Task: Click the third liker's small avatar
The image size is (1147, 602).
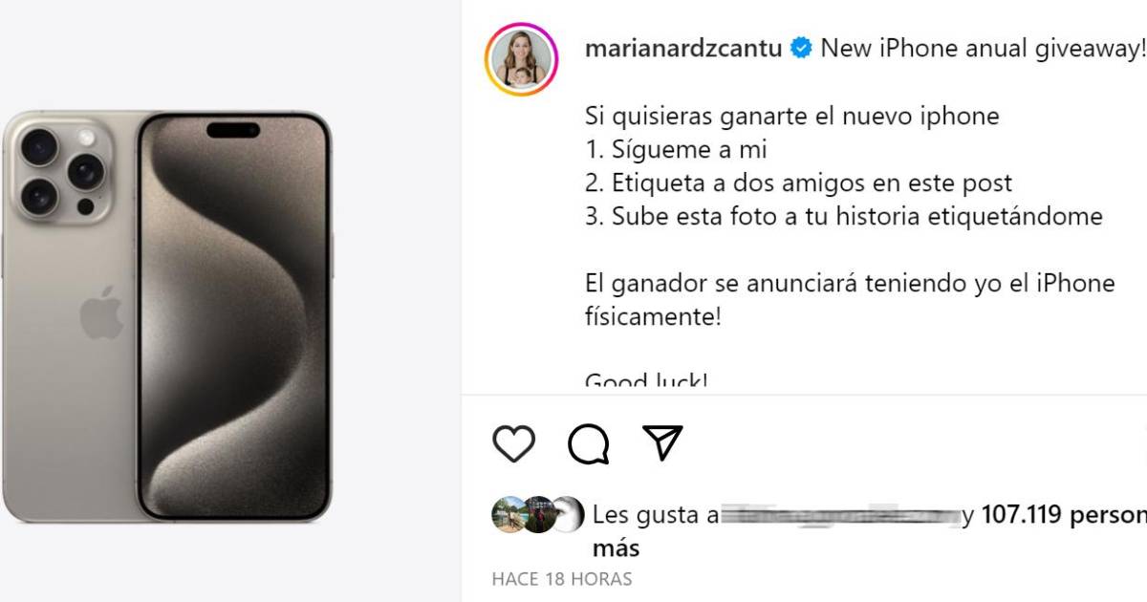Action: (x=567, y=515)
